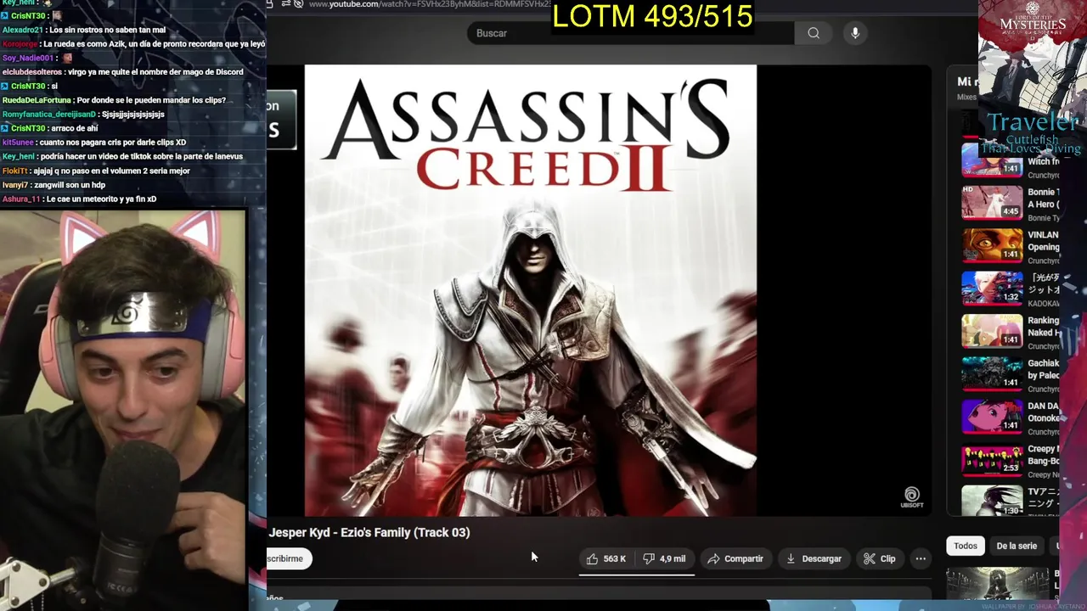Viewport: 1087px width, 611px height.
Task: Click the Gachiakuta title text
Action: tap(1043, 369)
